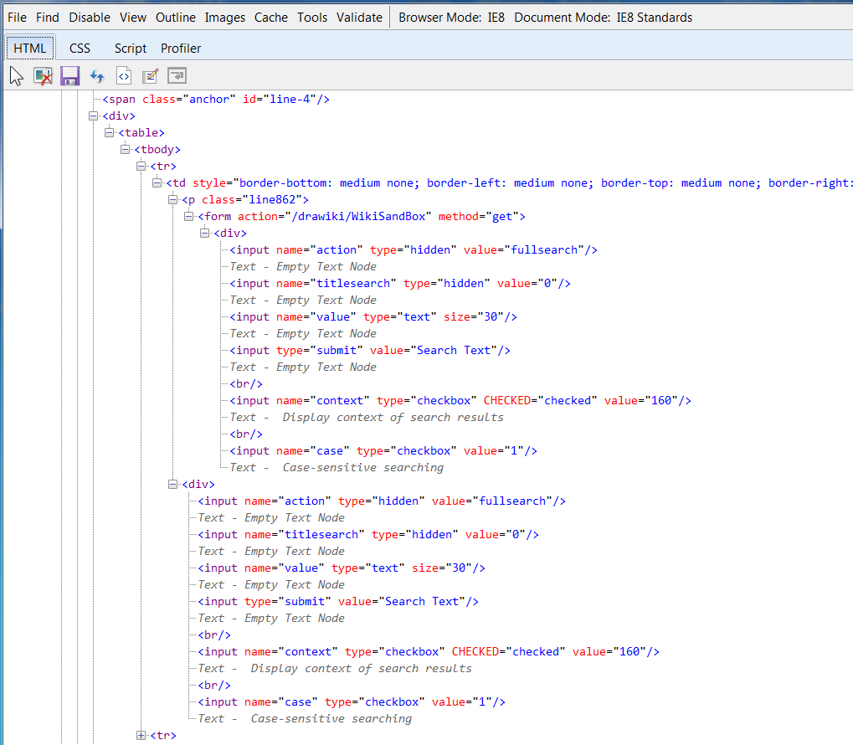Switch to the Profiler tab
Viewport: 853px width, 745px height.
click(181, 49)
